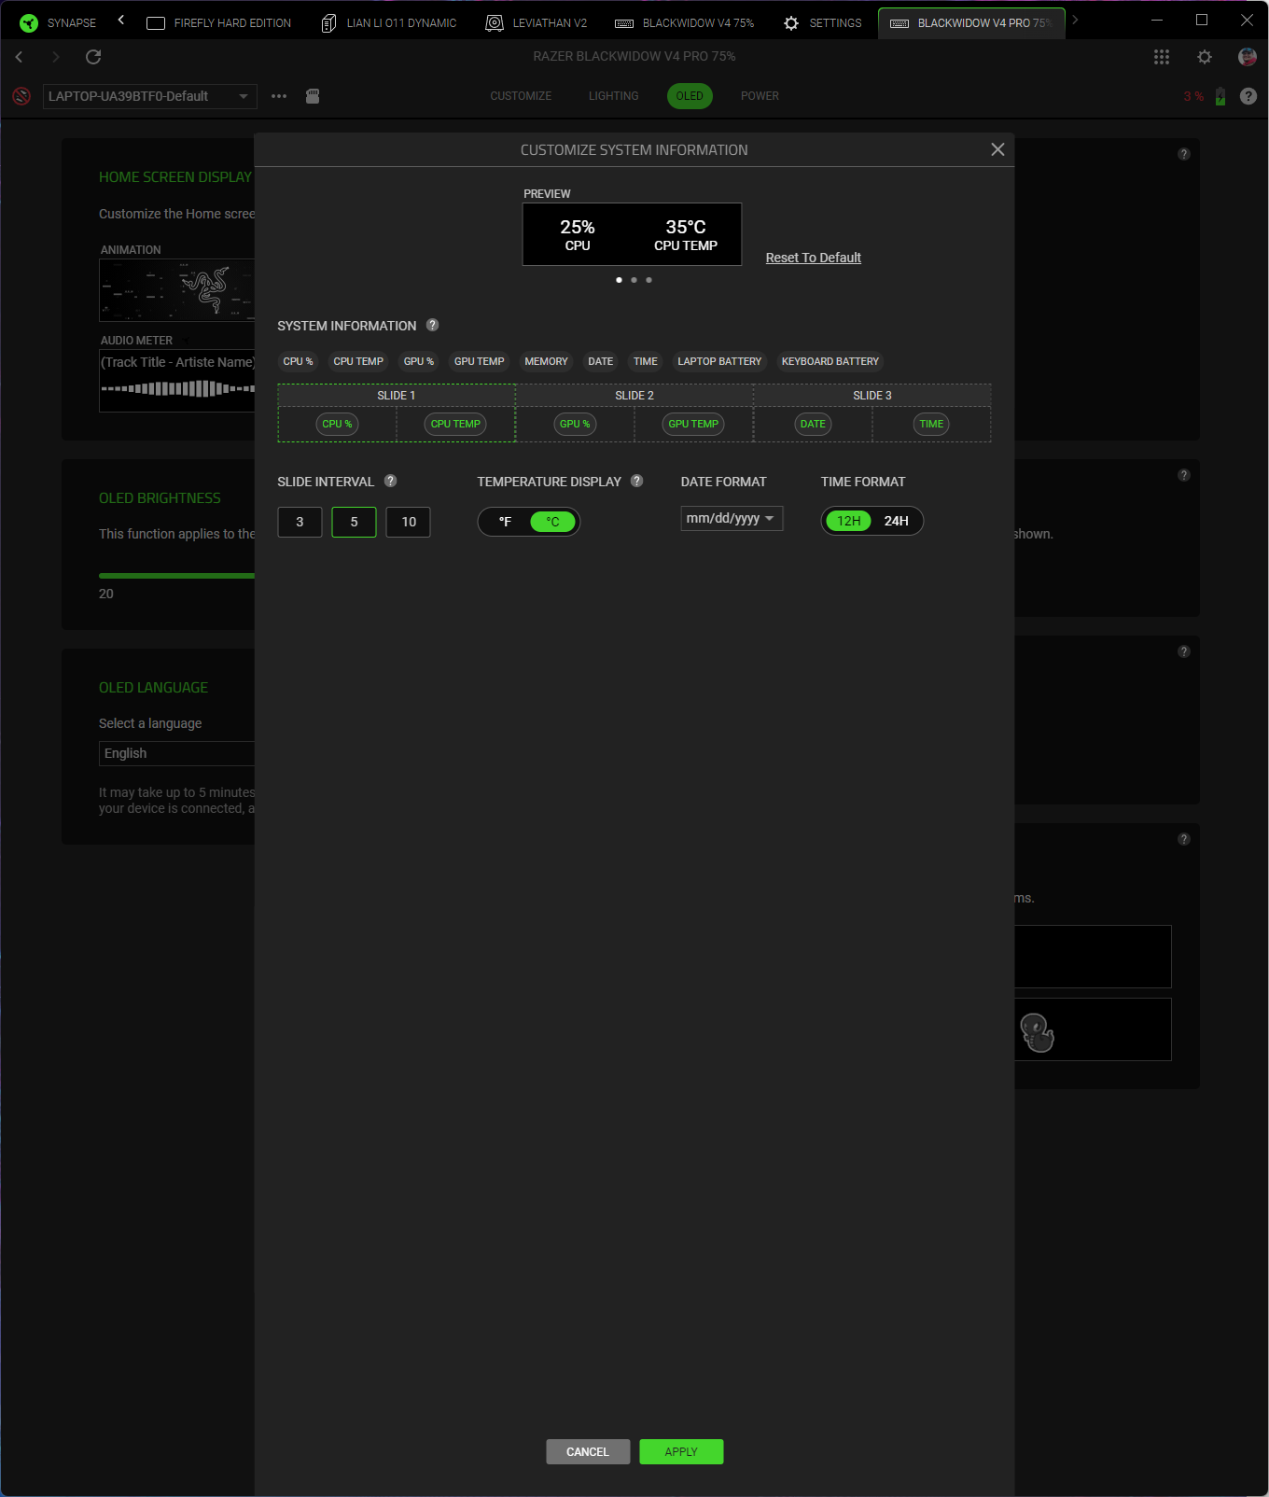Click Reset To Default link

(814, 258)
